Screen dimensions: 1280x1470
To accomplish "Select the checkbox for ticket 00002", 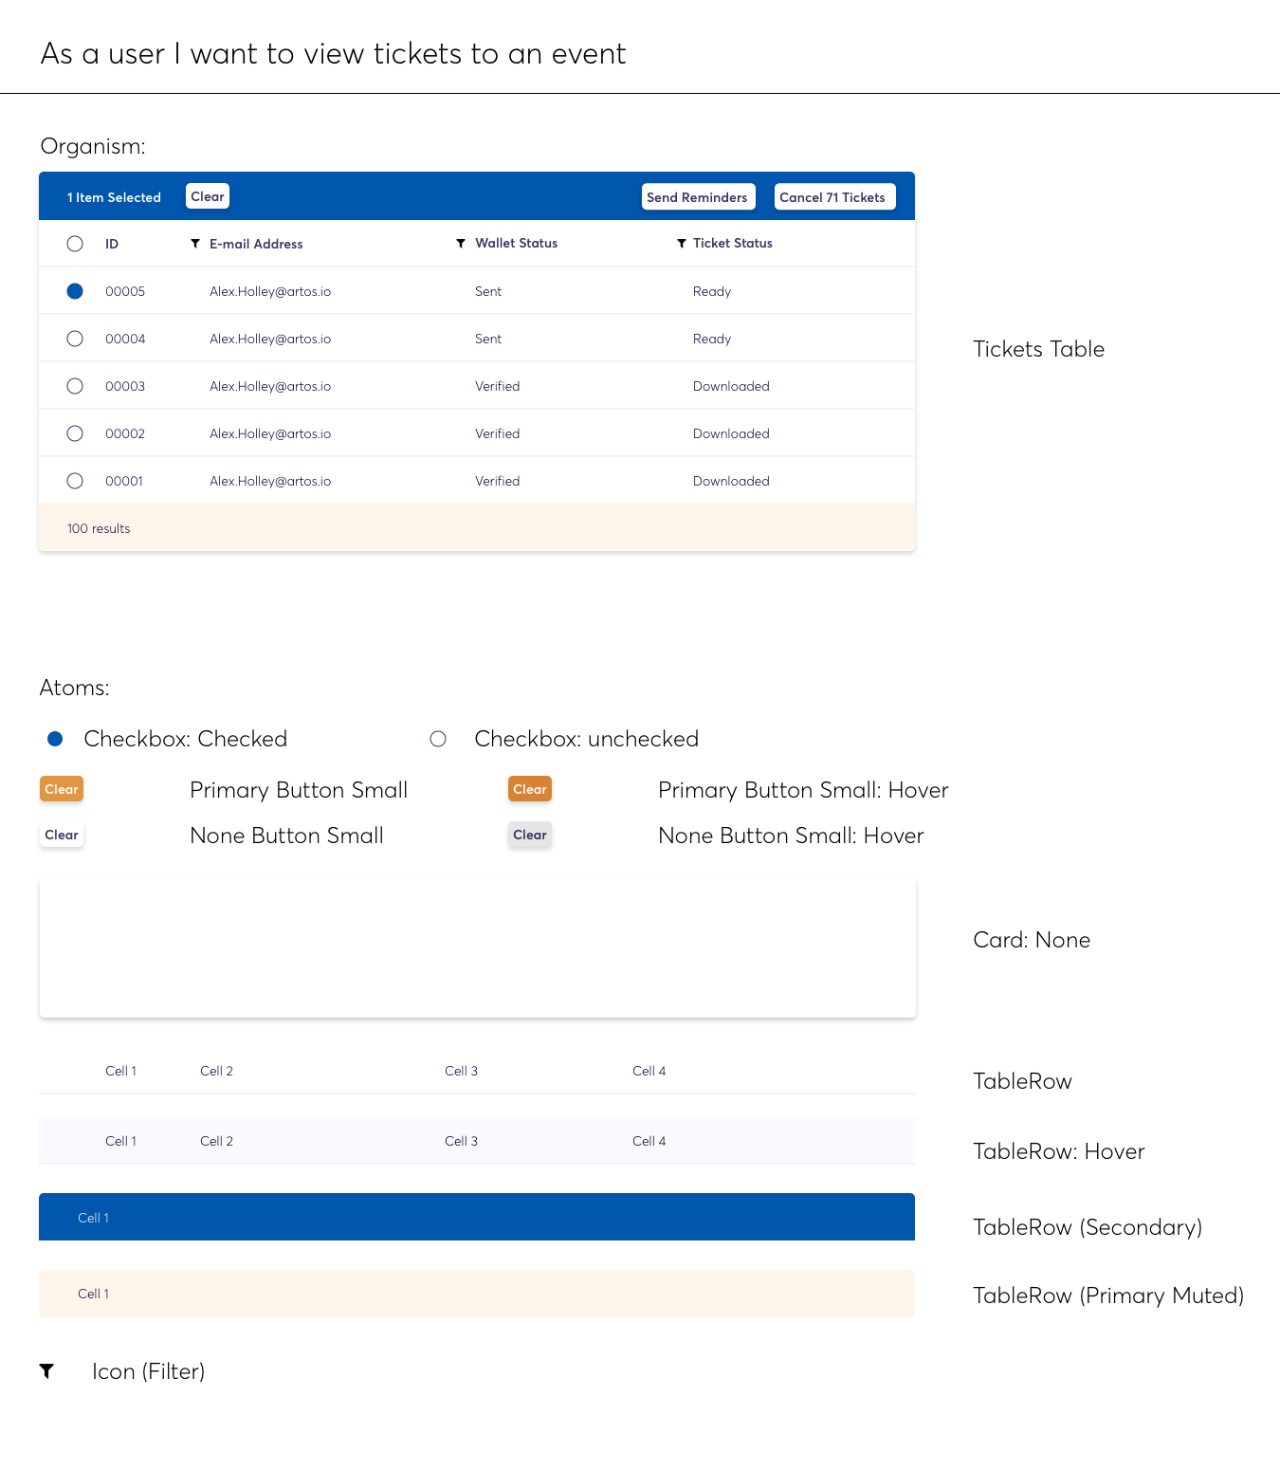I will point(75,433).
